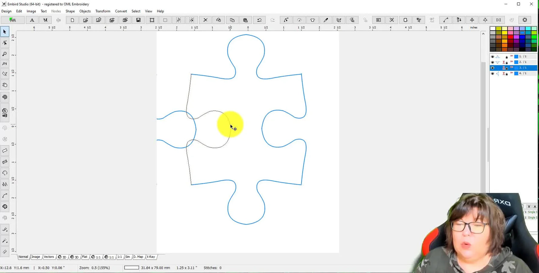Pick the bright red color swatch
Viewport: 539px width, 273px height.
(x=511, y=37)
